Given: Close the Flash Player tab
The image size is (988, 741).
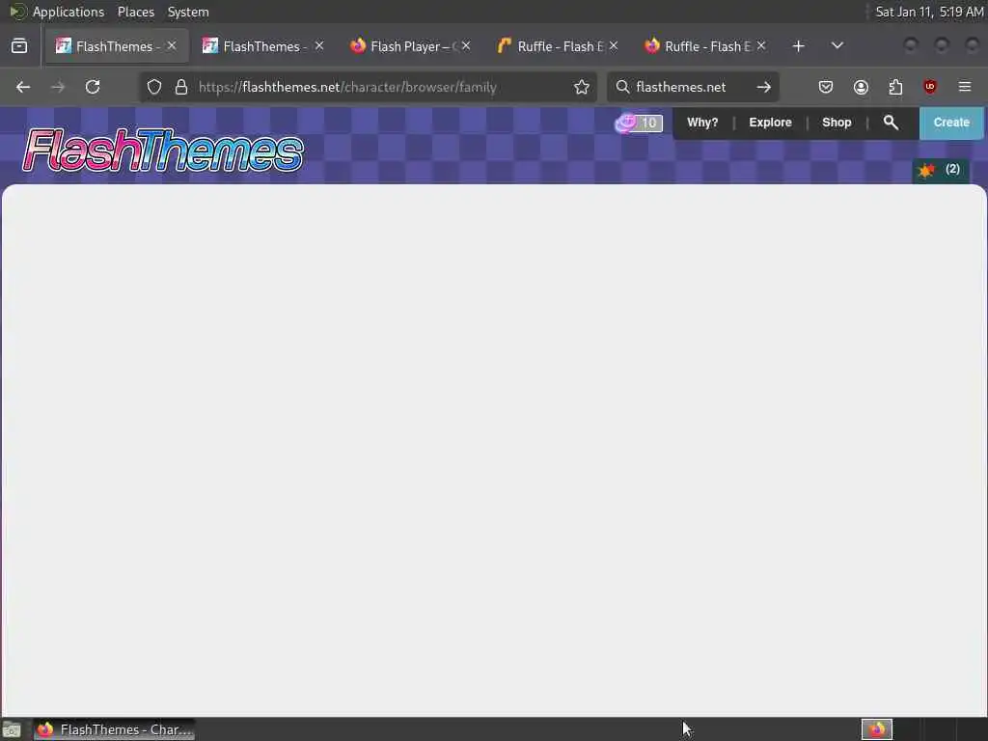Looking at the screenshot, I should [466, 45].
